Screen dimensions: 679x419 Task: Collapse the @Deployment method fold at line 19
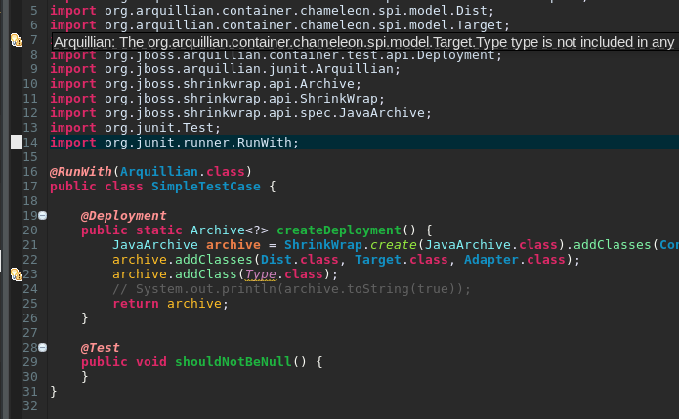coord(42,215)
